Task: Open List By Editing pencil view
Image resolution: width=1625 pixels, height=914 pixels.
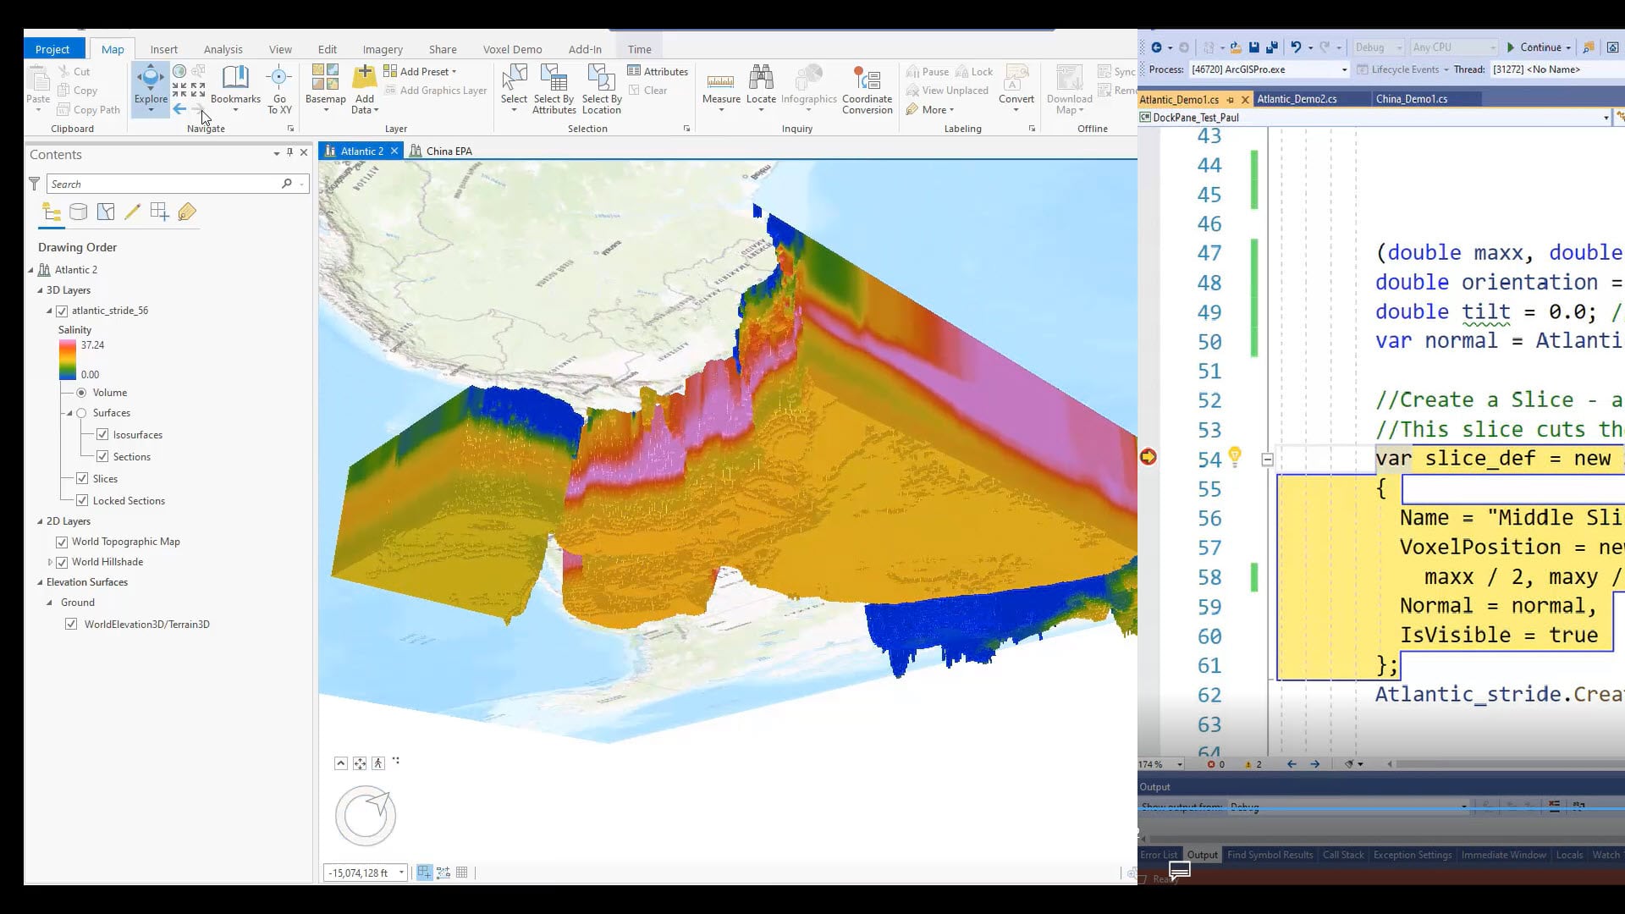Action: pos(132,212)
